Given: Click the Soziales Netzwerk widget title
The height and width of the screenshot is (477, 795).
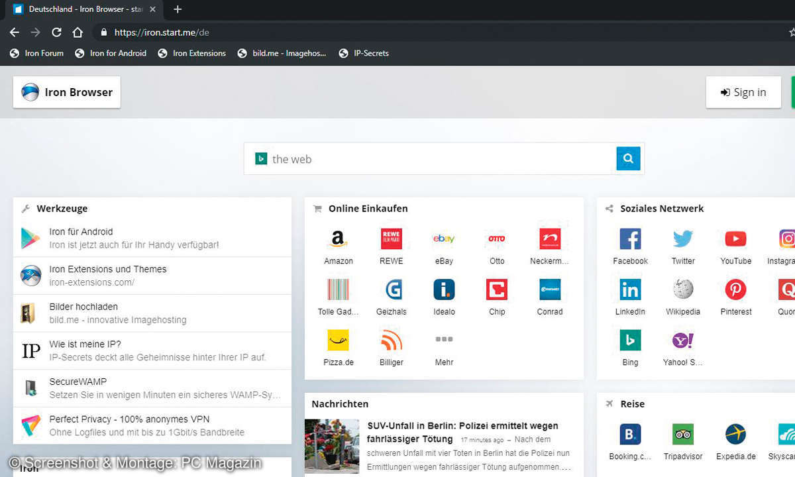Looking at the screenshot, I should [x=662, y=208].
